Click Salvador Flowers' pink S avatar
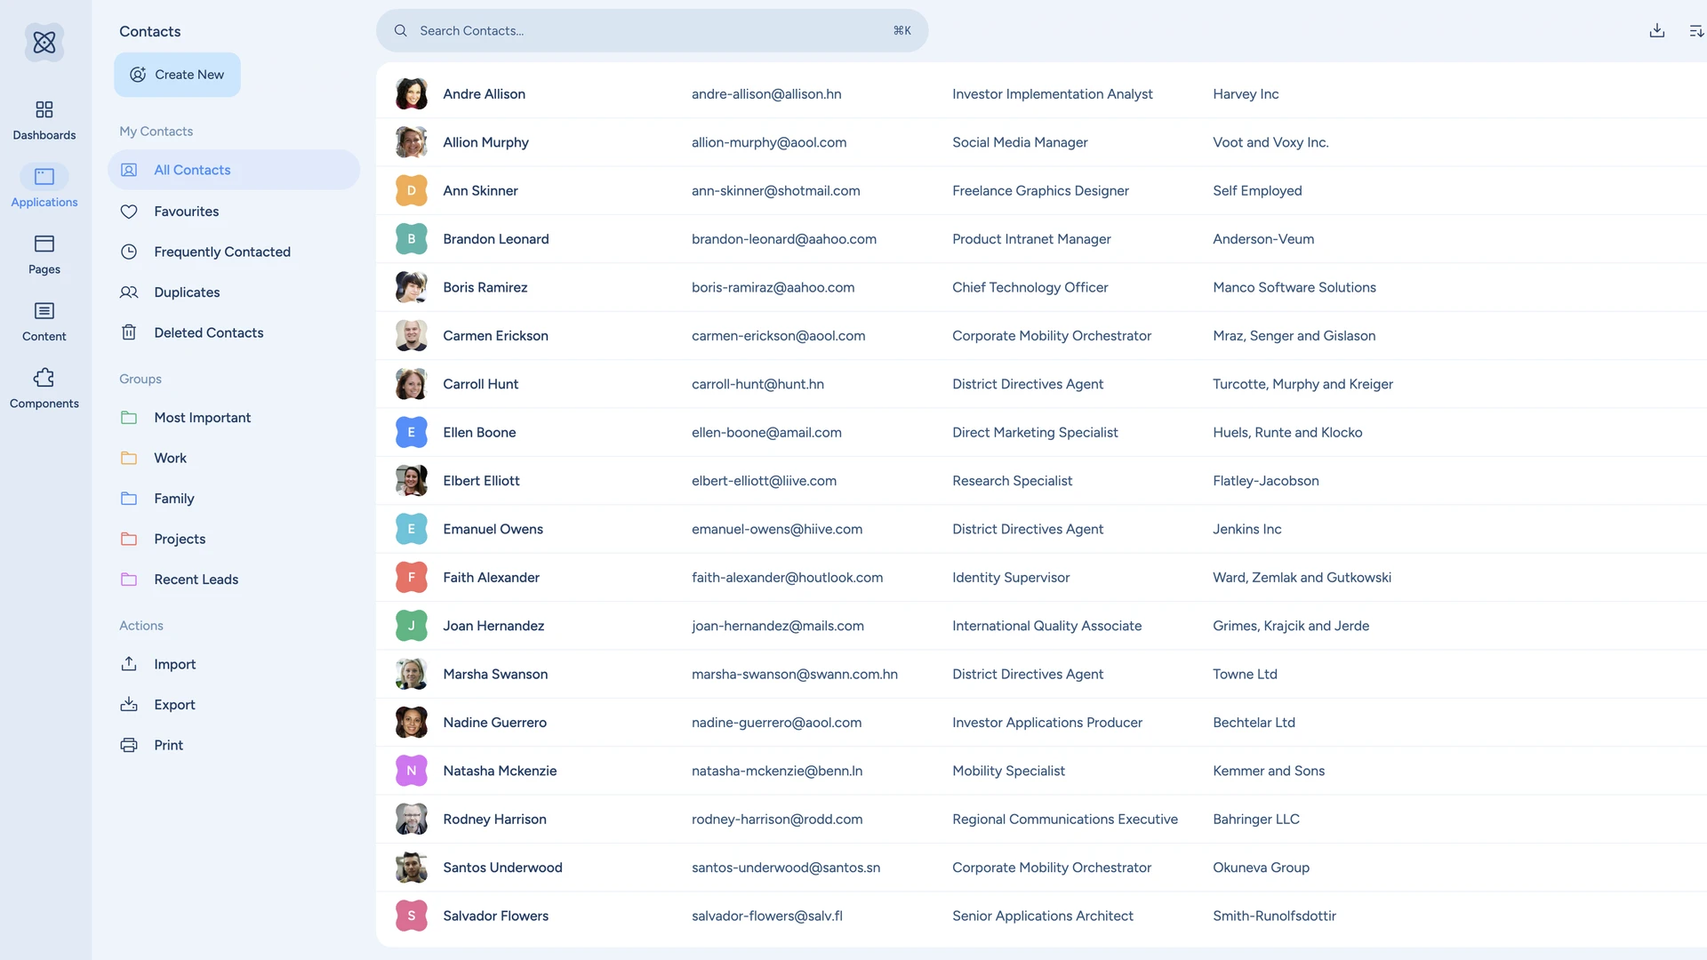 coord(412,916)
